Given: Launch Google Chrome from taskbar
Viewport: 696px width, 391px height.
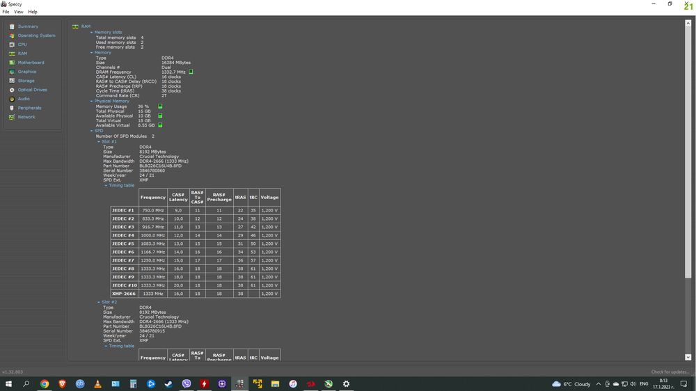Looking at the screenshot, I should click(45, 384).
